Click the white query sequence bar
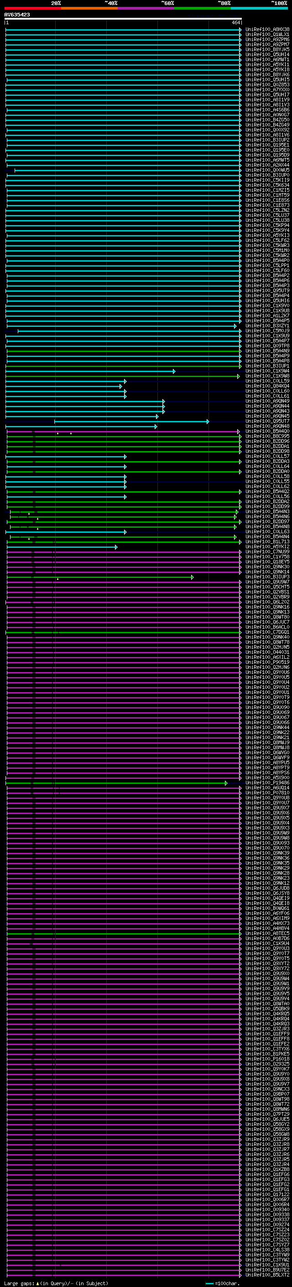 coord(123,19)
